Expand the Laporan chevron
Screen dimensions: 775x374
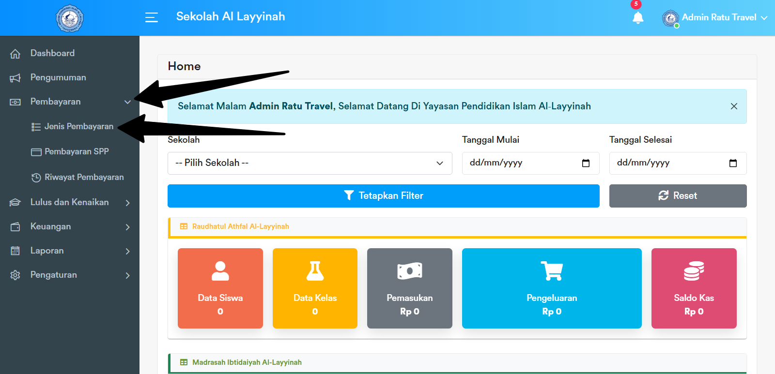tap(128, 251)
